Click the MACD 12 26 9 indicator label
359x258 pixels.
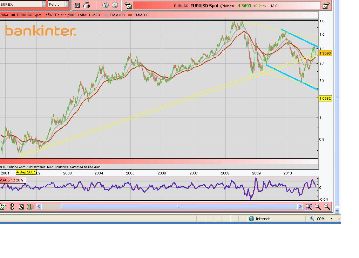pos(12,180)
